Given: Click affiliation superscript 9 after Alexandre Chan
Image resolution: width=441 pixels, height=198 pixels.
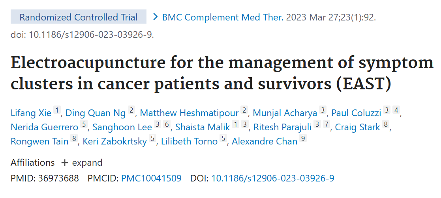Looking at the screenshot, I should pos(303,140).
